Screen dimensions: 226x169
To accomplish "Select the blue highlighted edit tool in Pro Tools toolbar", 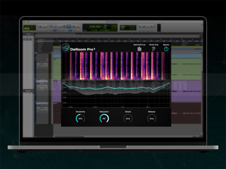I will tap(69, 26).
